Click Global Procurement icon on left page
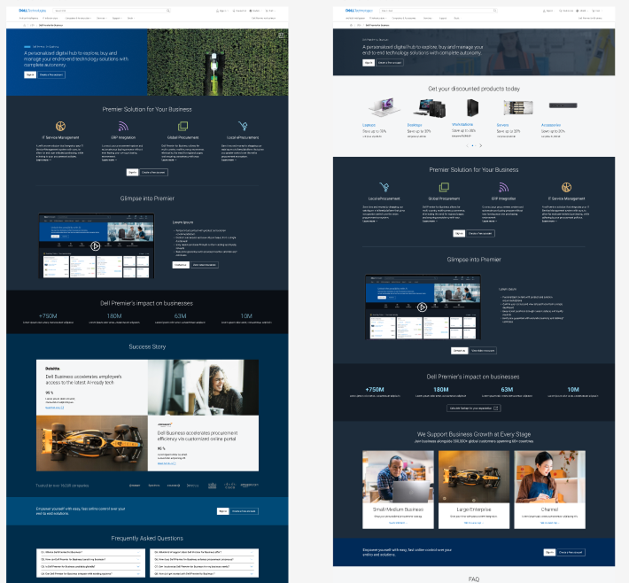The image size is (629, 583). pos(182,126)
